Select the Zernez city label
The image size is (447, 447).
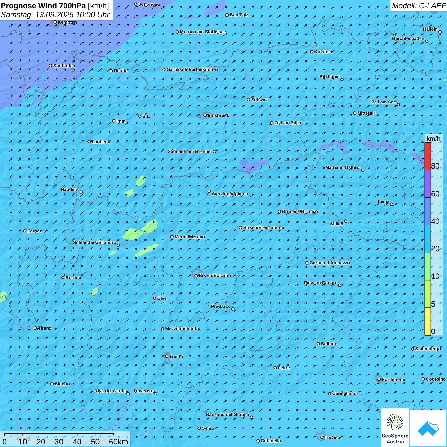(34, 231)
